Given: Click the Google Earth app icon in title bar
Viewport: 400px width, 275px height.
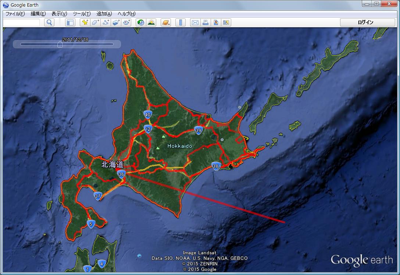Looking at the screenshot, I should pos(6,5).
